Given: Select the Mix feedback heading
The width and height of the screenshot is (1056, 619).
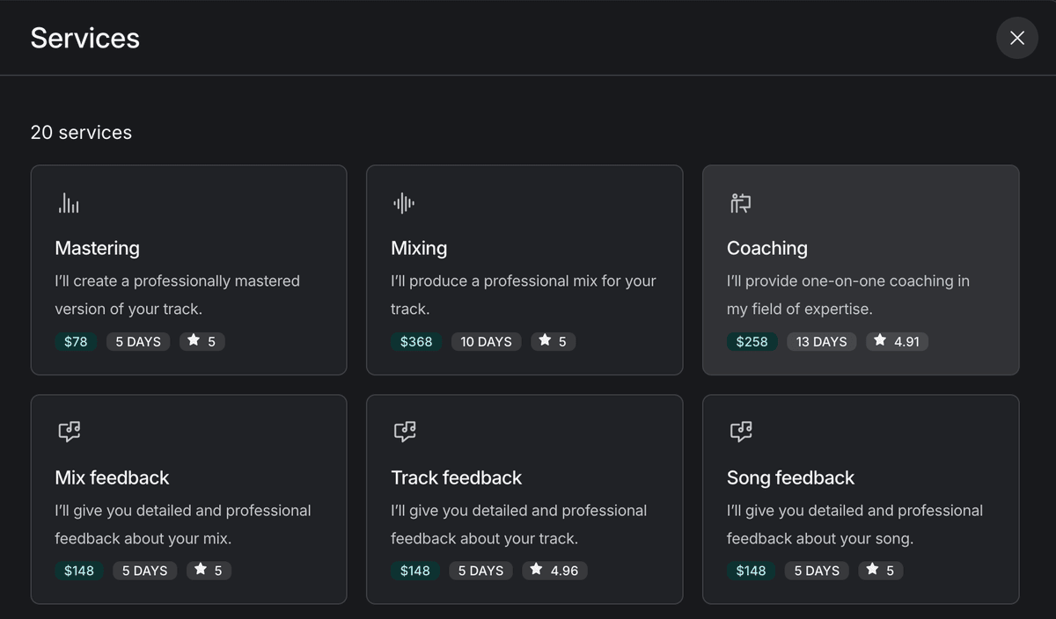Looking at the screenshot, I should (112, 477).
